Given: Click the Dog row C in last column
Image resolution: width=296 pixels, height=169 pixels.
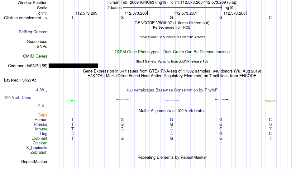Looking at the screenshot, I should (x=270, y=134).
